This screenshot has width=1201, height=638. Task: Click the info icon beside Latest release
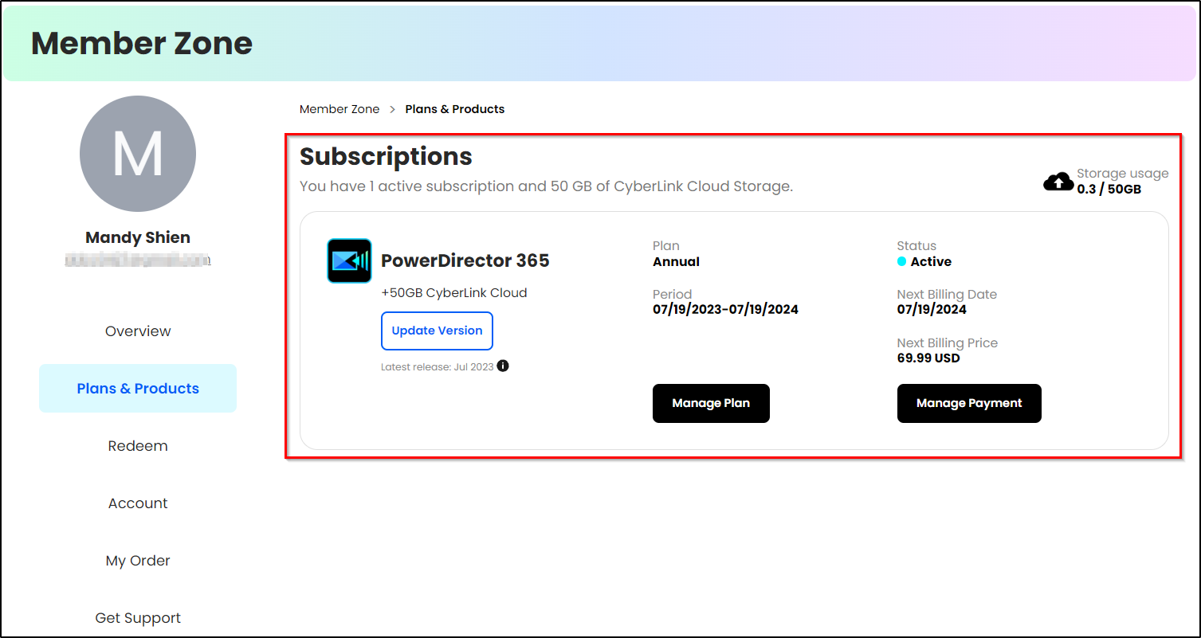pyautogui.click(x=503, y=366)
